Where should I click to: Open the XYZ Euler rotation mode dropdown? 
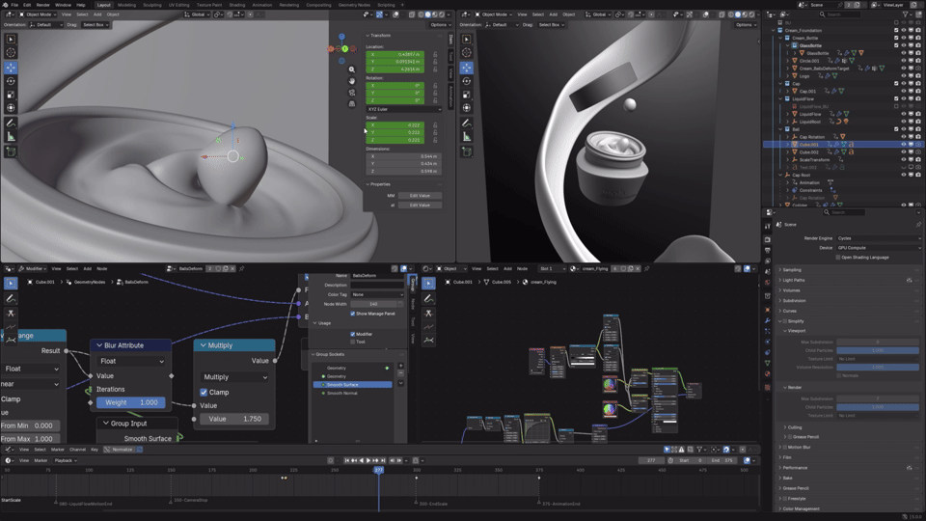(x=404, y=109)
